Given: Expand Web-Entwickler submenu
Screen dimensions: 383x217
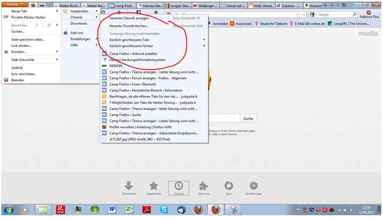Looking at the screenshot, I should point(31,60).
